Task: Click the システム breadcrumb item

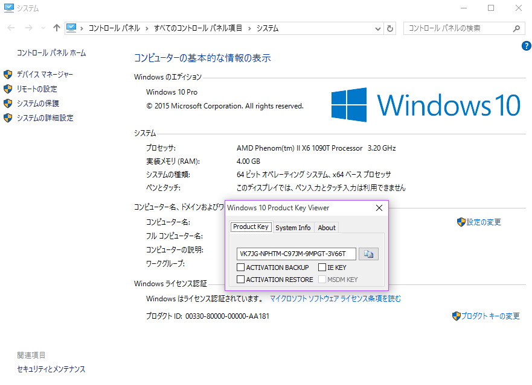Action: point(268,28)
